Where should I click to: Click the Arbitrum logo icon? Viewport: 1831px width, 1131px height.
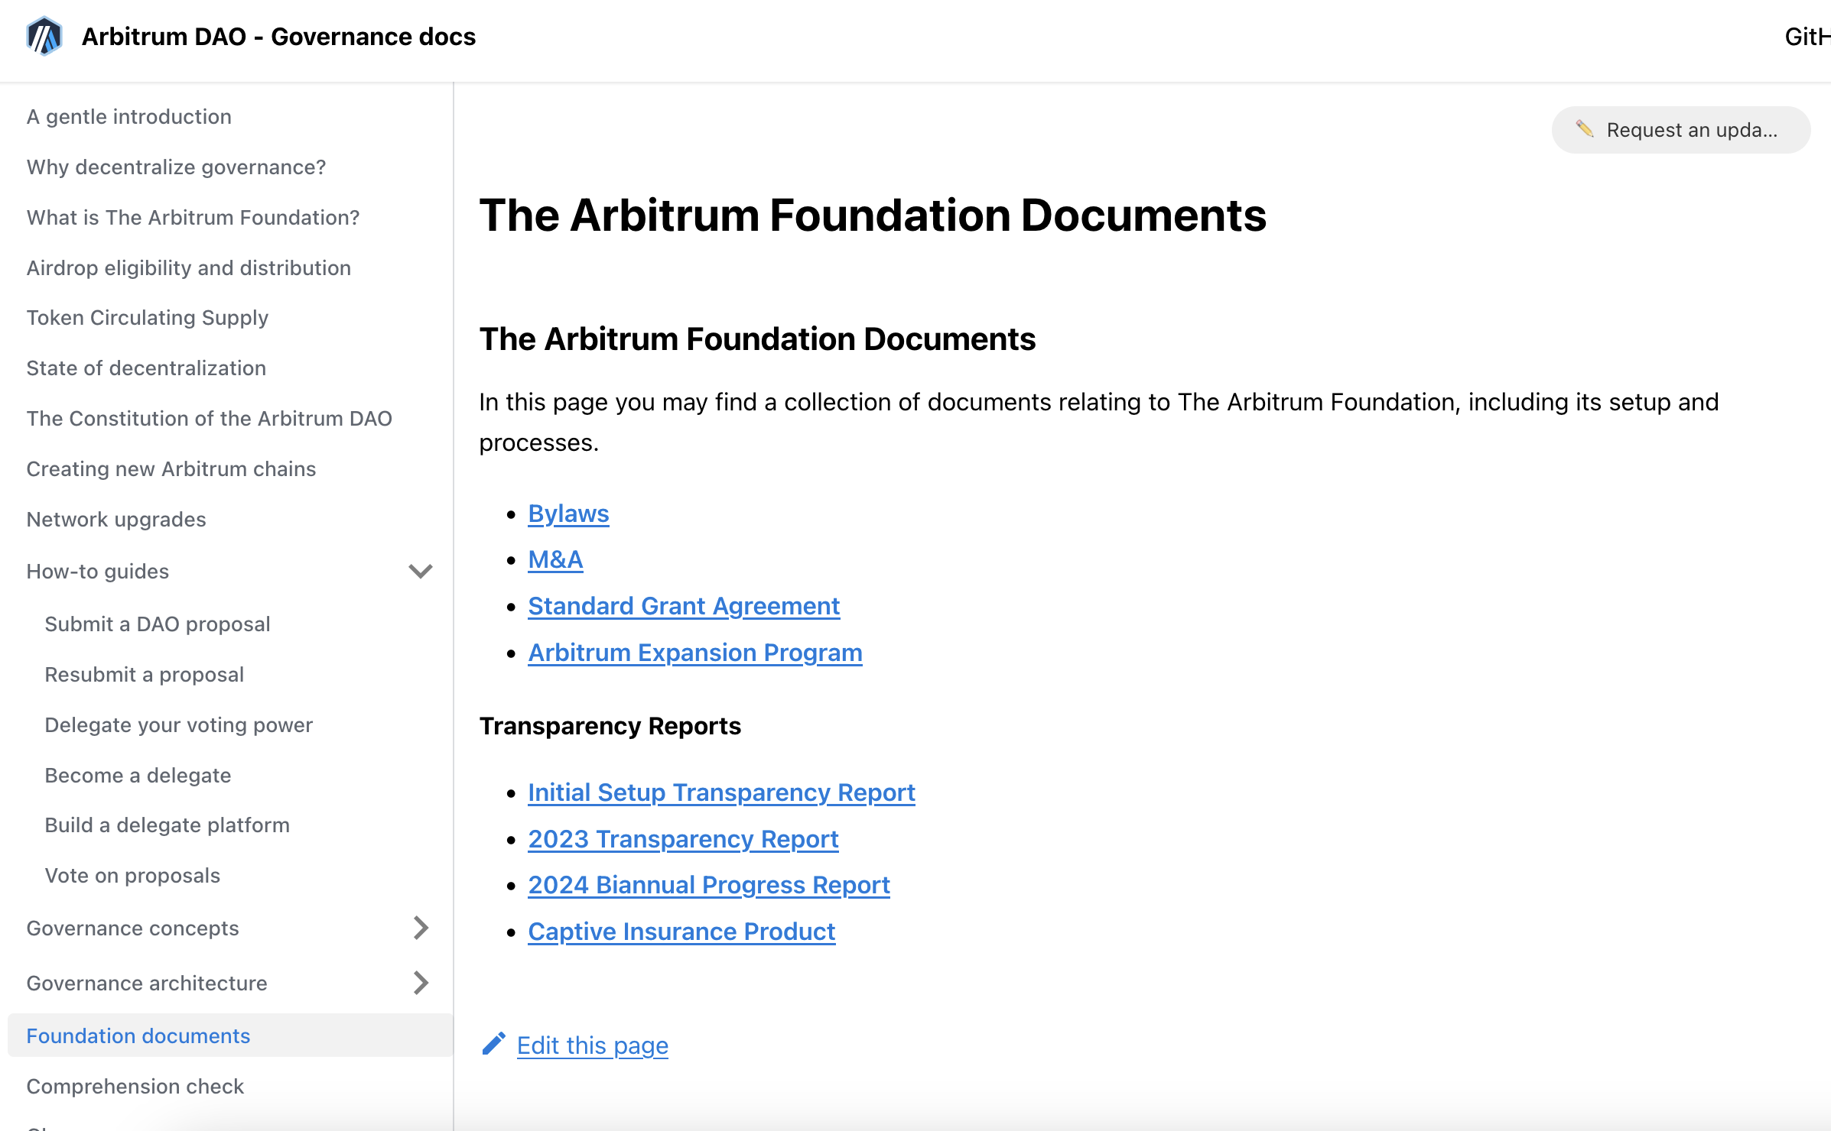pyautogui.click(x=44, y=36)
